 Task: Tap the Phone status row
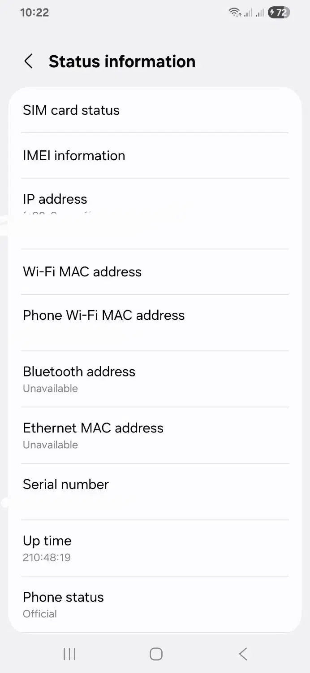click(x=155, y=604)
